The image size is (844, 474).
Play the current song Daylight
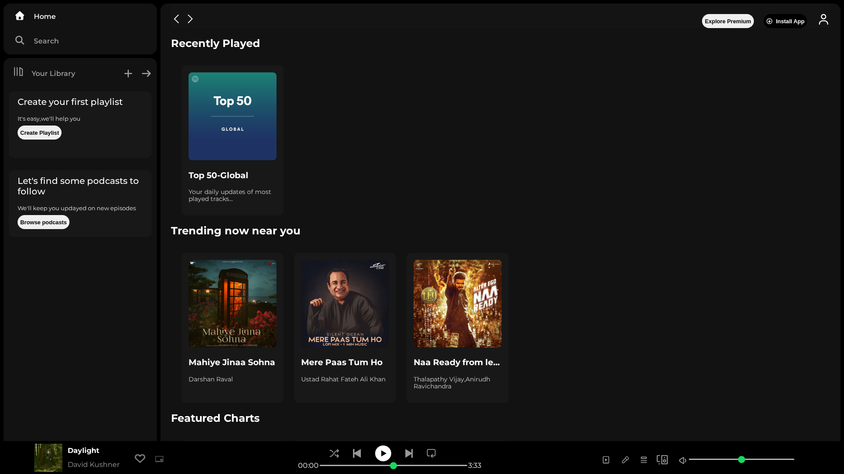(x=383, y=453)
